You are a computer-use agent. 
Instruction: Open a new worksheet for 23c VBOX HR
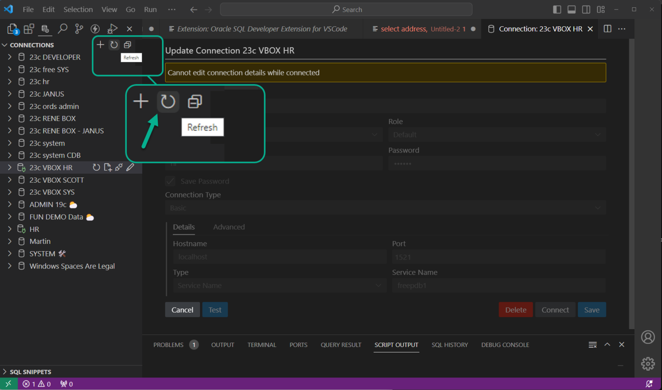(108, 167)
